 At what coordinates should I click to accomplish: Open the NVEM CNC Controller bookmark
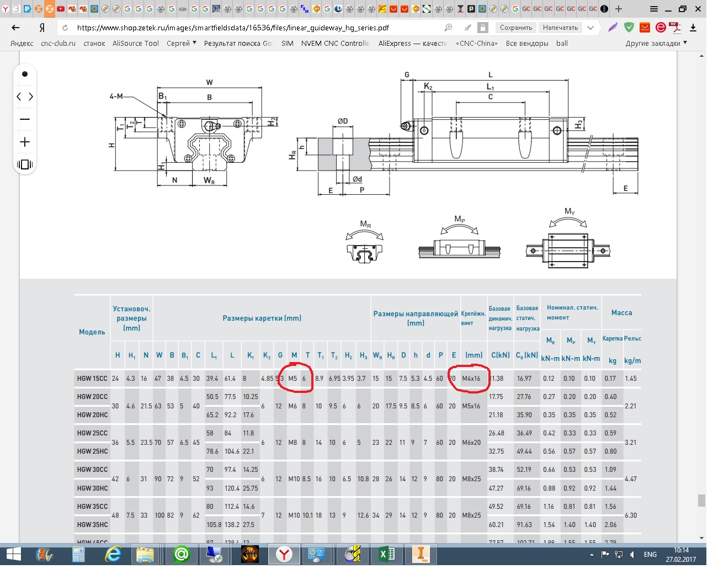pos(336,43)
